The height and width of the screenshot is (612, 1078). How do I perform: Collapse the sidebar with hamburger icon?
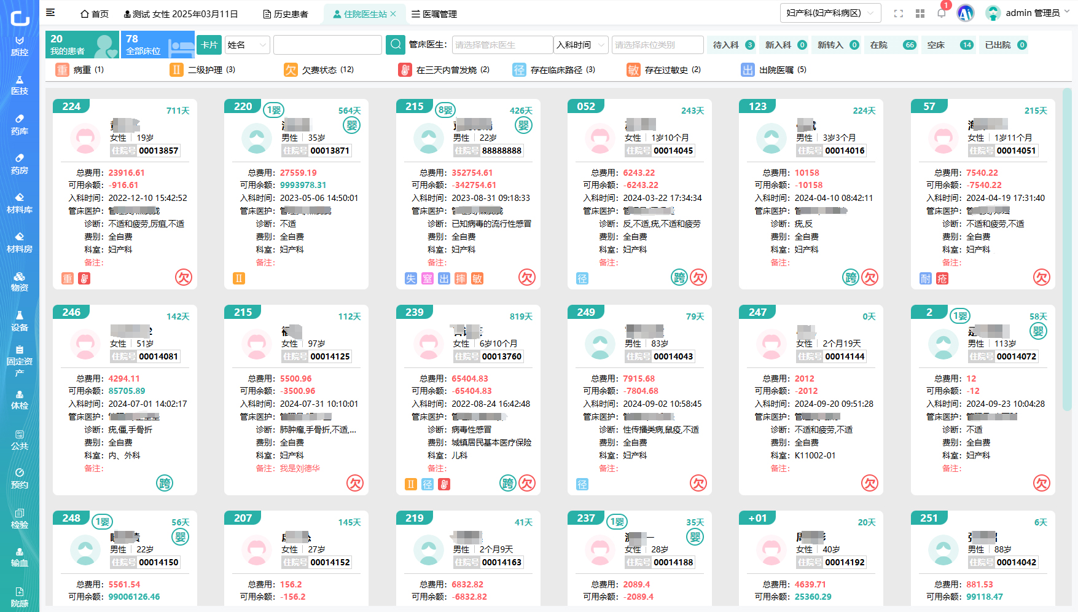50,13
